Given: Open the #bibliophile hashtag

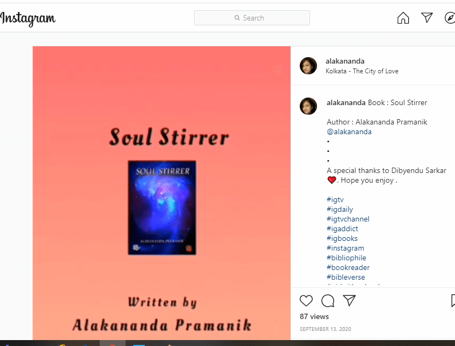Looking at the screenshot, I should [x=347, y=258].
